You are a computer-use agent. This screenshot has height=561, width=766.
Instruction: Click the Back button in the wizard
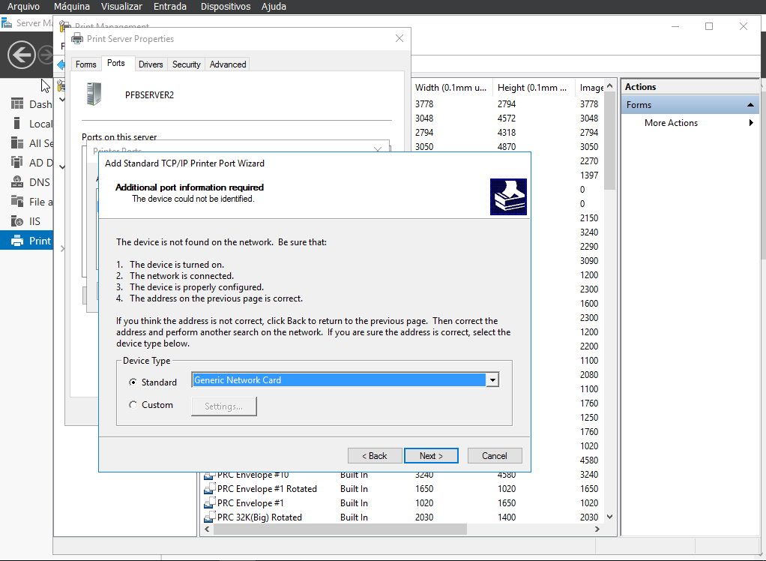click(x=374, y=455)
